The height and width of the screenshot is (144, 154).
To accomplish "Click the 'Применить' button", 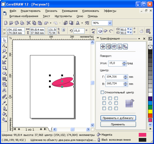I will click(x=118, y=124).
